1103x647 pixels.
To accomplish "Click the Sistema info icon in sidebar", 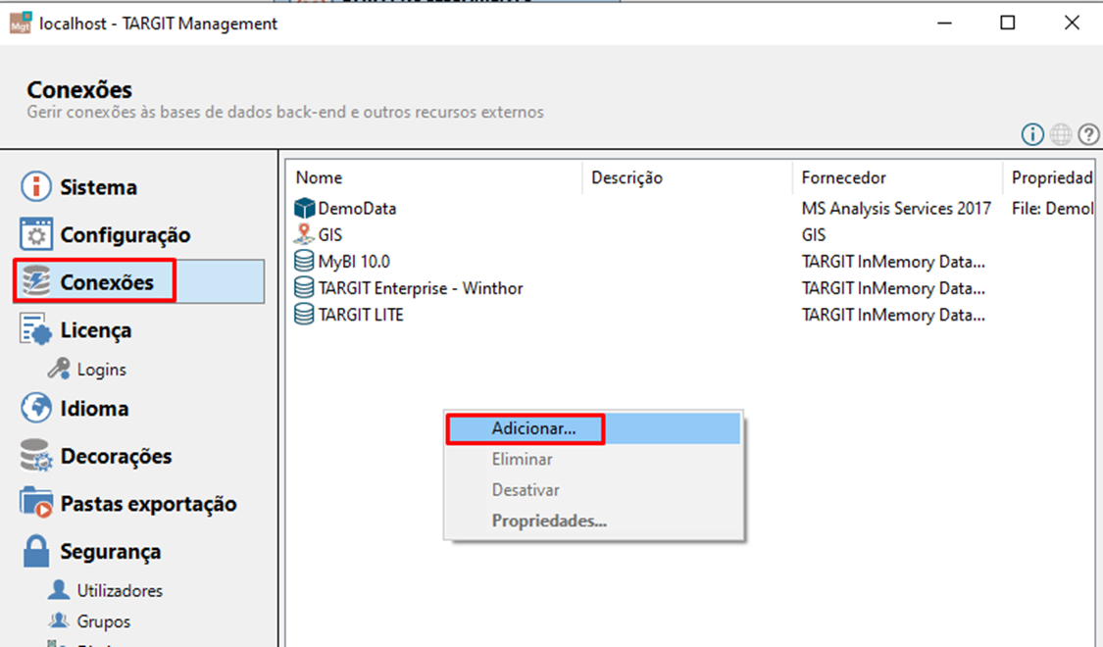I will pyautogui.click(x=36, y=186).
